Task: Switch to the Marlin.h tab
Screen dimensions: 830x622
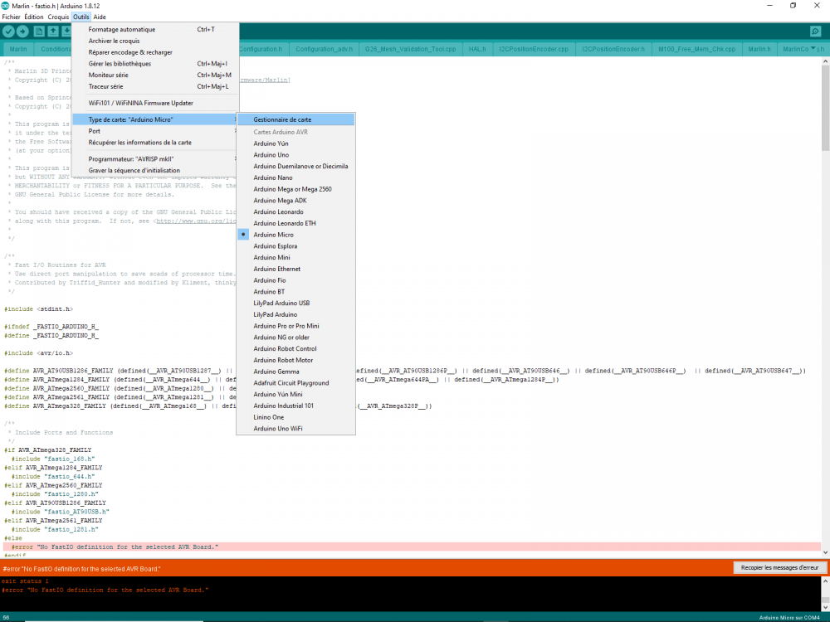Action: point(759,49)
